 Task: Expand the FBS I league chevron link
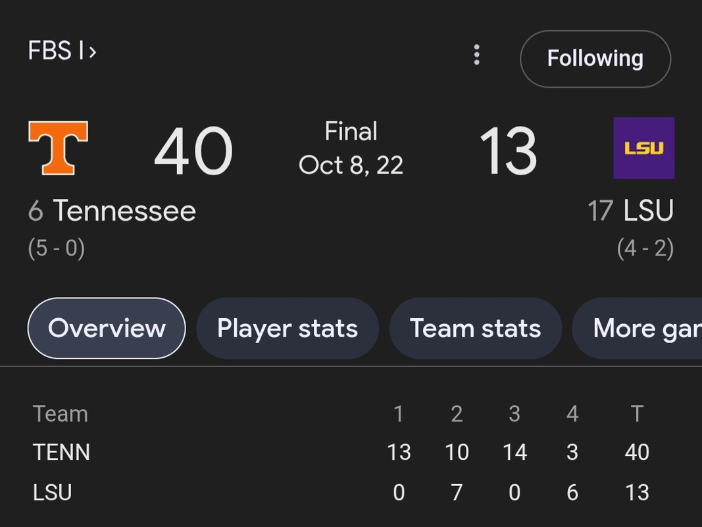62,51
